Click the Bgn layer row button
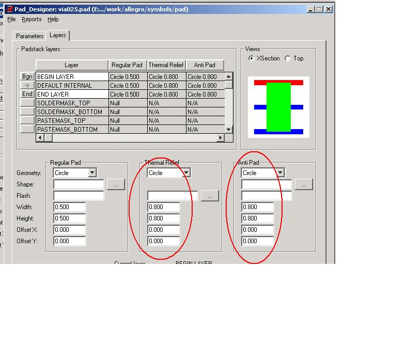This screenshot has width=407, height=346. tap(27, 76)
